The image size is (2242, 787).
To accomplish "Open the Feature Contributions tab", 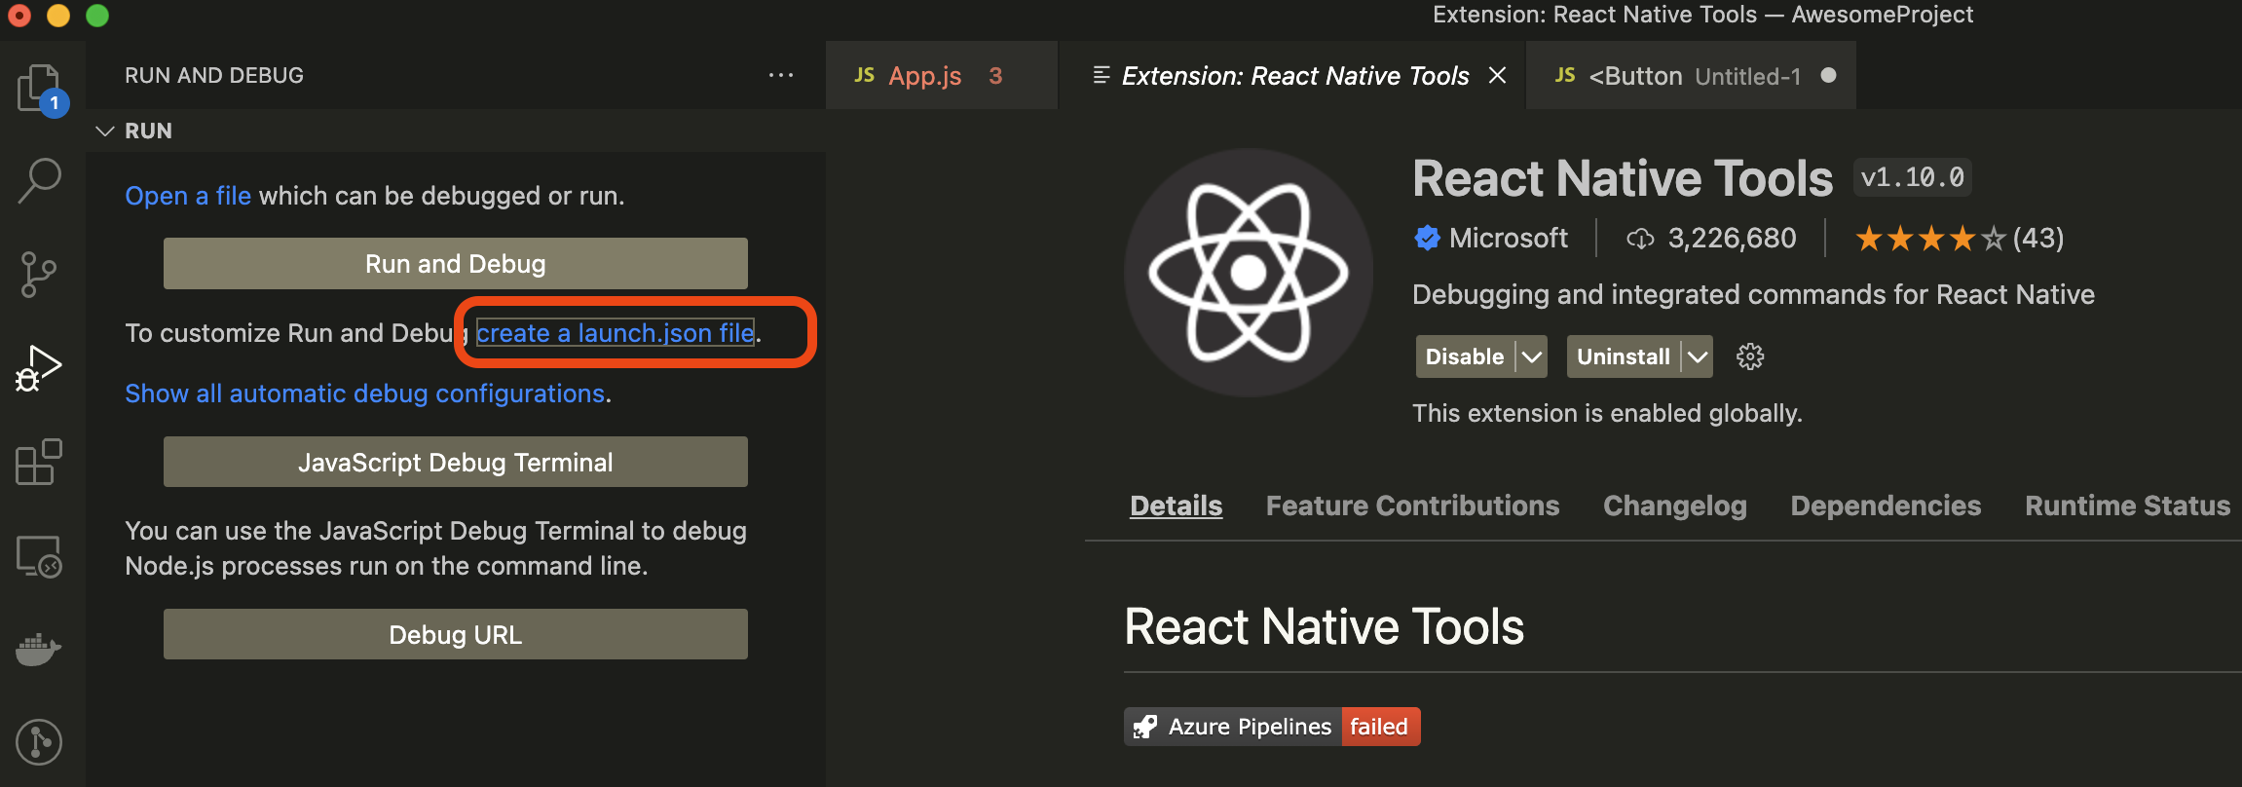I will click(1412, 506).
